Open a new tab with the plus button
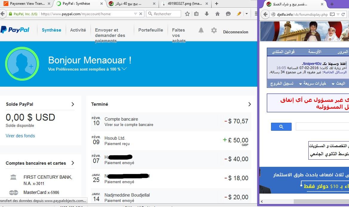349x207 pixels. (217, 4)
